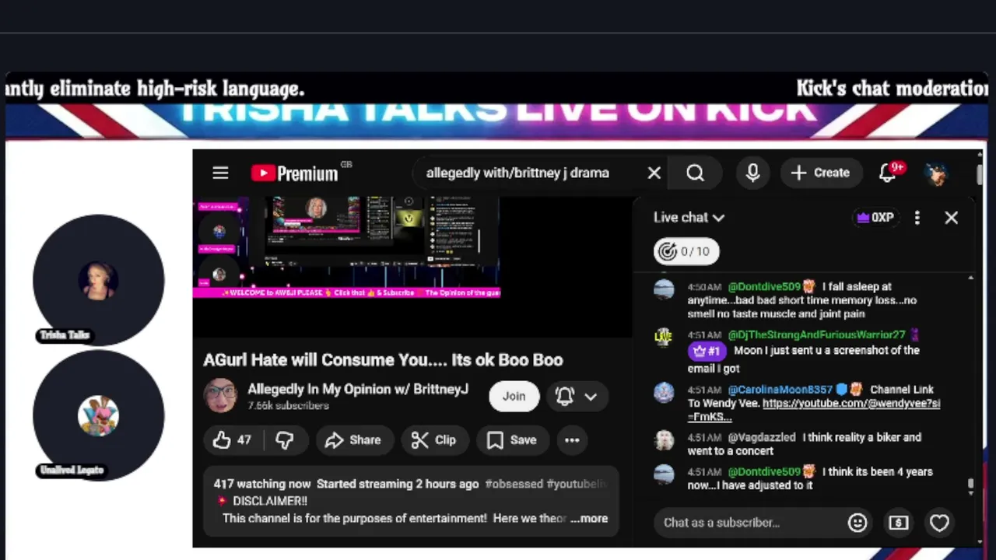This screenshot has height=560, width=996.
Task: Click the 417 watching now text
Action: [262, 484]
